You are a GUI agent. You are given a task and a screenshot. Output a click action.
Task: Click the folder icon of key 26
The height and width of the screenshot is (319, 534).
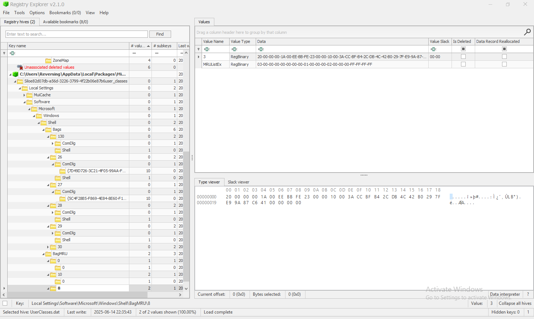[x=53, y=157]
